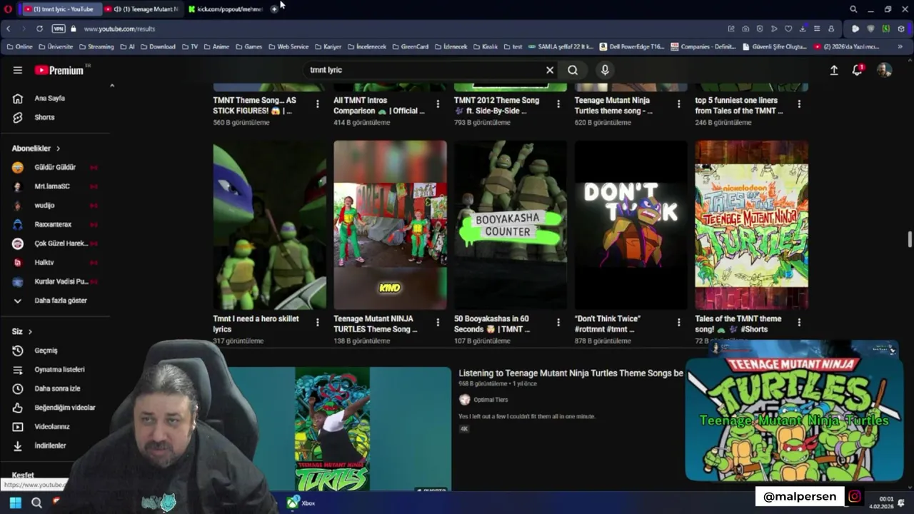Open the Güldür Güldür subscription channel
Viewport: 914px width, 514px height.
tap(56, 167)
